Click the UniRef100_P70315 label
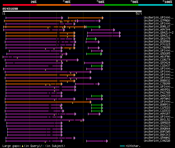The image size is (175, 148). (157, 45)
